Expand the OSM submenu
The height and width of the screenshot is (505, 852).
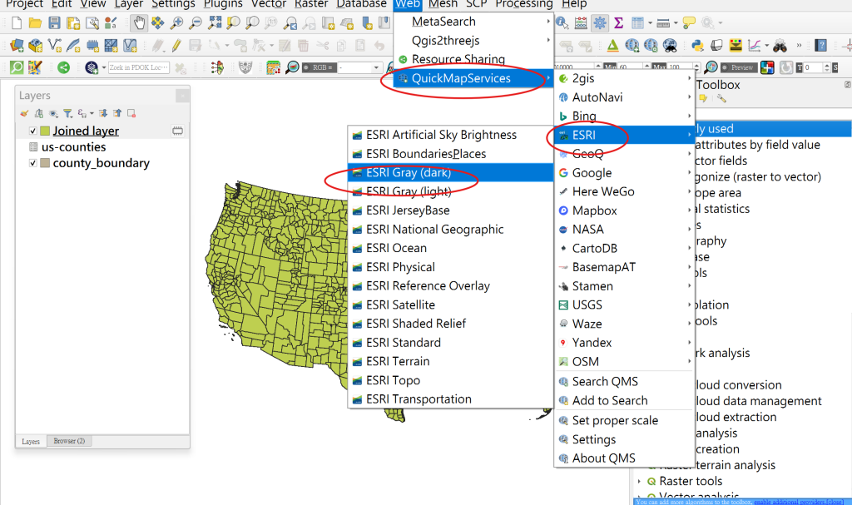pyautogui.click(x=624, y=362)
